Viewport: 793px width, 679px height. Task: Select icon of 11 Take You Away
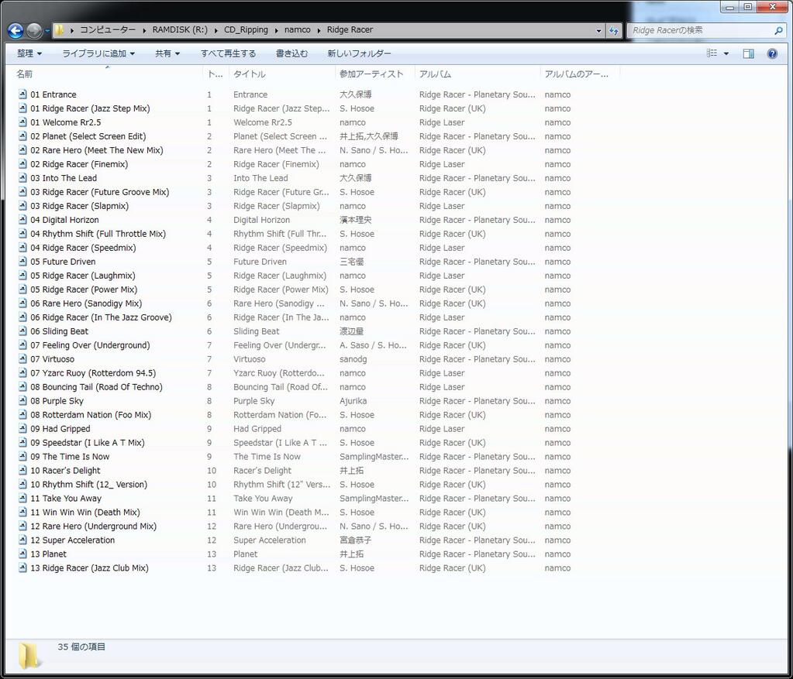click(x=22, y=498)
